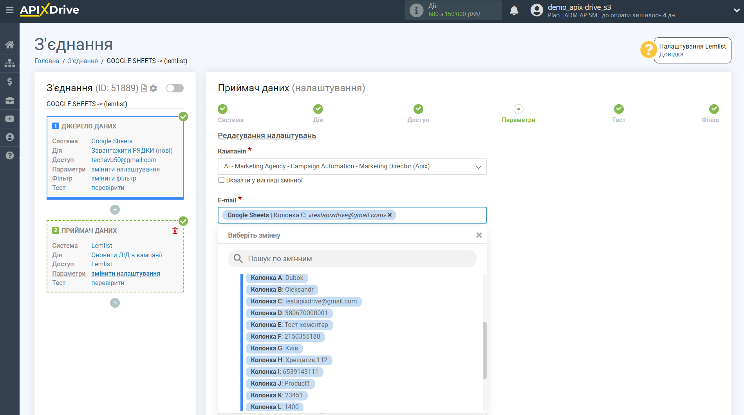Go to the Доступ step
The height and width of the screenshot is (415, 744).
(x=418, y=109)
